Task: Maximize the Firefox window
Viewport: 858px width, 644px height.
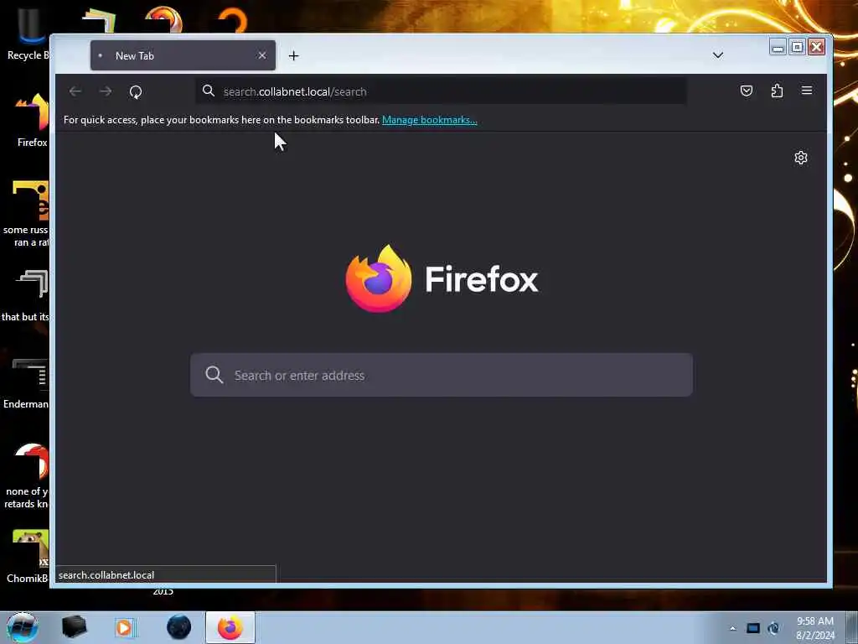Action: 798,47
